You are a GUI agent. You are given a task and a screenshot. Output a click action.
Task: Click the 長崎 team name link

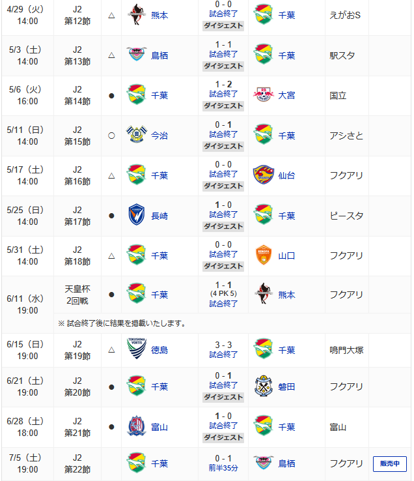pyautogui.click(x=159, y=216)
